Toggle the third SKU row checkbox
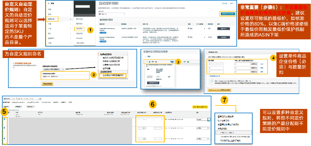This screenshot has width=311, height=146. [4, 138]
